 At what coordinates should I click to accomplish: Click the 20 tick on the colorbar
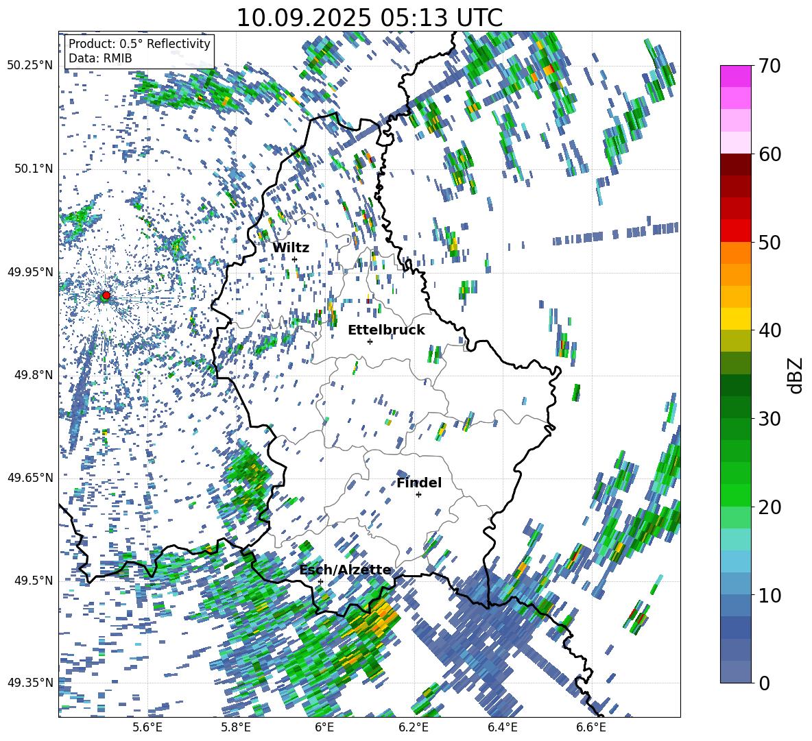point(770,507)
